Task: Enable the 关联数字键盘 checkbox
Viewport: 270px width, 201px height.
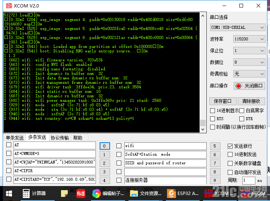Action: [x=230, y=163]
